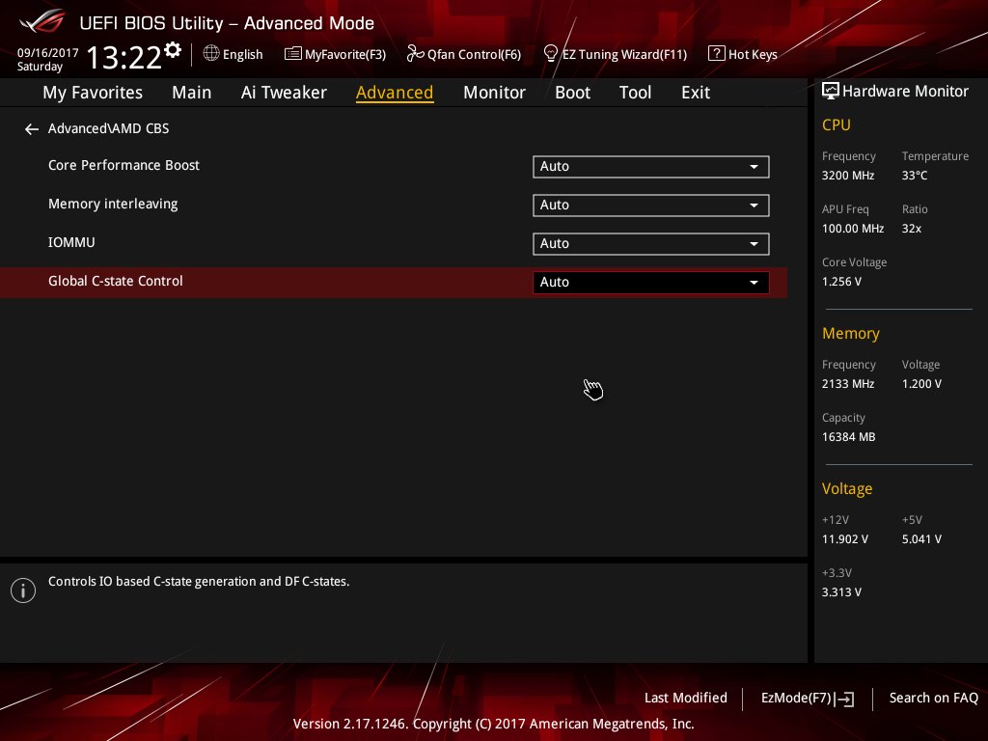This screenshot has height=741, width=988.
Task: Click the MyFavorite list icon
Action: tap(293, 54)
